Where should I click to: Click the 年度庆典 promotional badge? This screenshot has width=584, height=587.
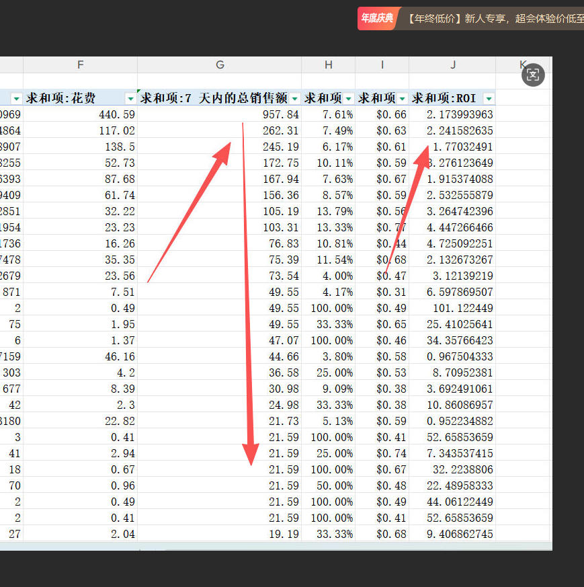coord(376,19)
